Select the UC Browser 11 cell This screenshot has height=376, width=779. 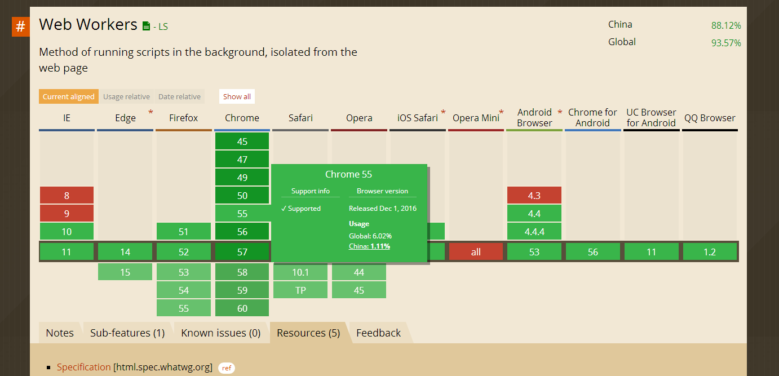[651, 252]
